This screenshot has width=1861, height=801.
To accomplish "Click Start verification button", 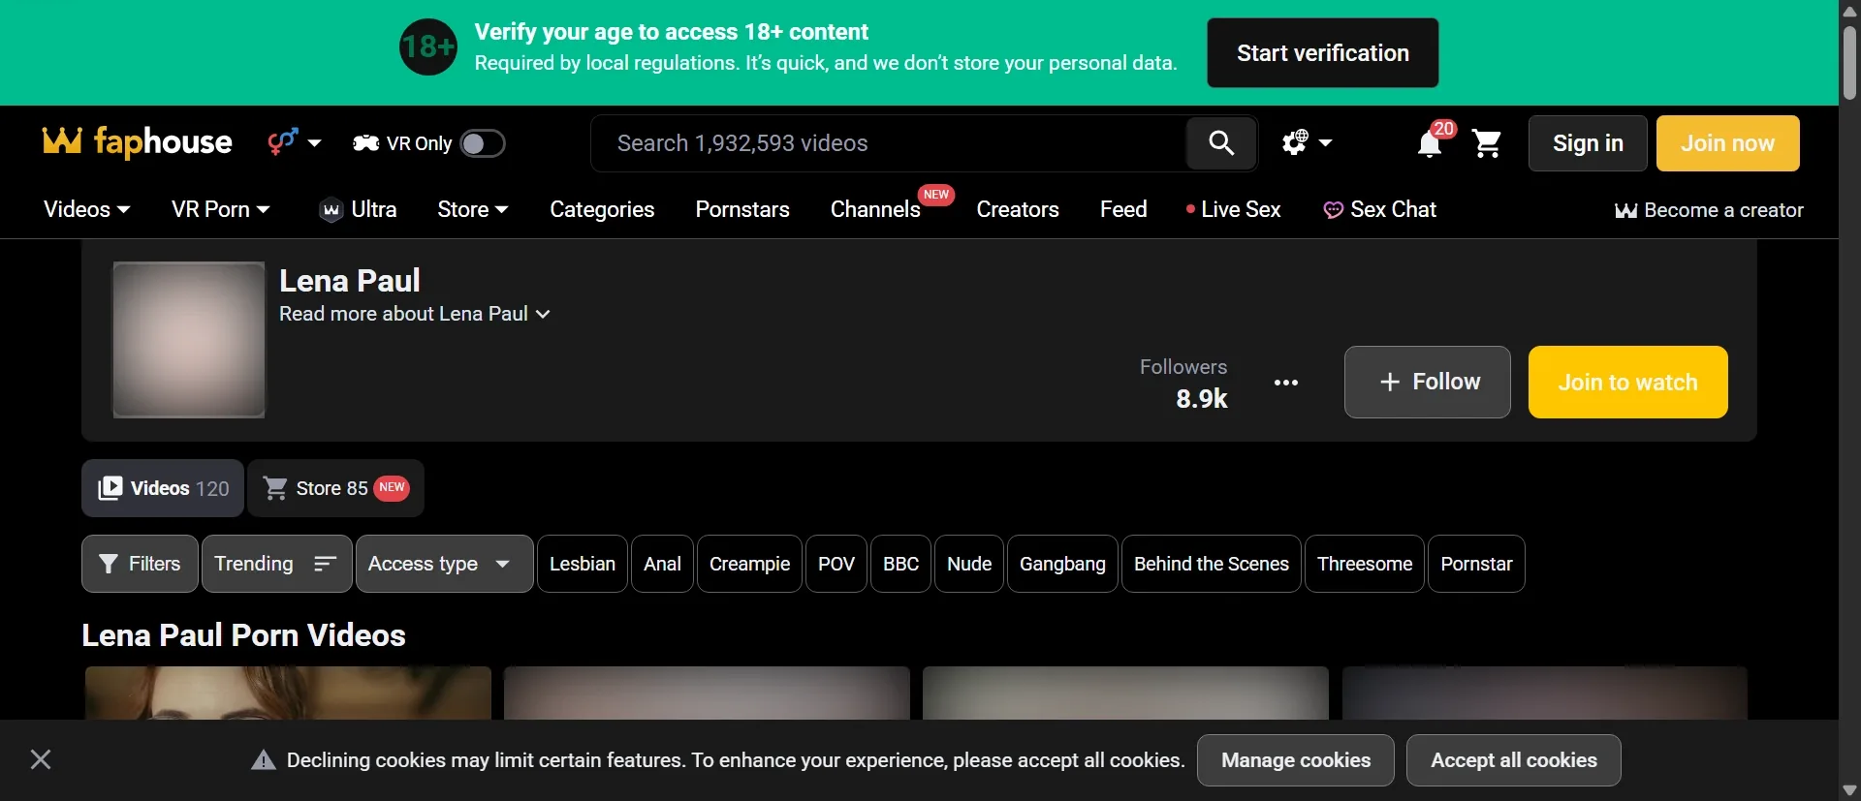I will 1322,53.
